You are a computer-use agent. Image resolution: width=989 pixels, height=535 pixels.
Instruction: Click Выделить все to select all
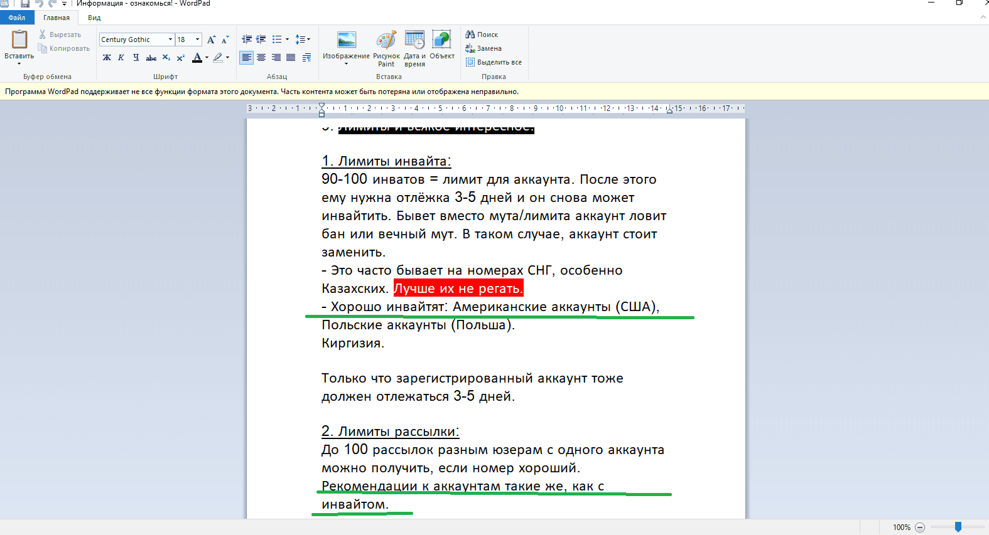(x=494, y=62)
